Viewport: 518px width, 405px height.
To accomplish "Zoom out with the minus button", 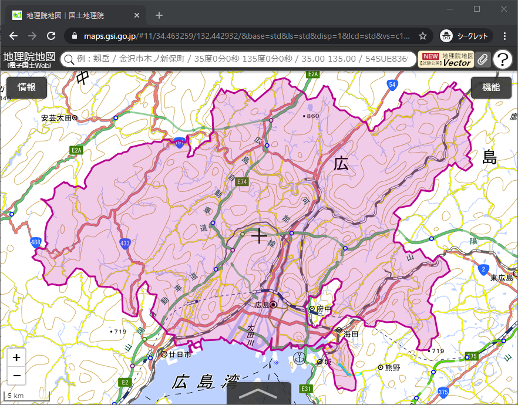I will 16,376.
